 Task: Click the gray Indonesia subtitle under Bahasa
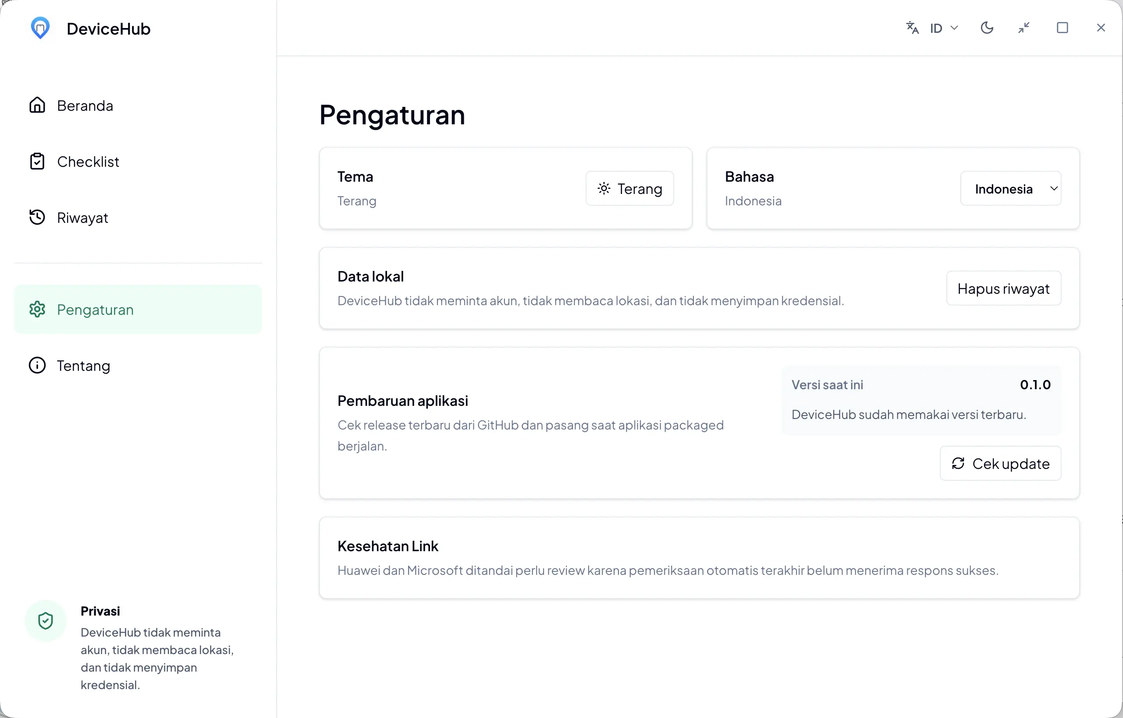pyautogui.click(x=753, y=201)
